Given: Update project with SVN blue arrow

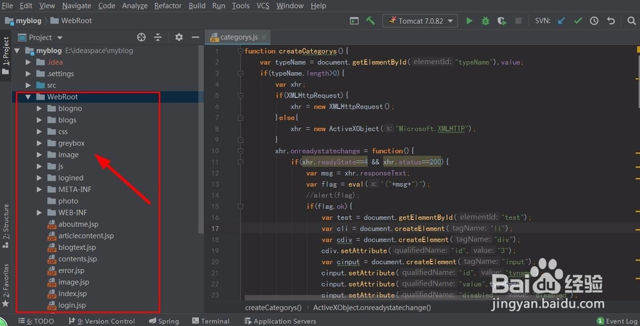Looking at the screenshot, I should tap(562, 21).
